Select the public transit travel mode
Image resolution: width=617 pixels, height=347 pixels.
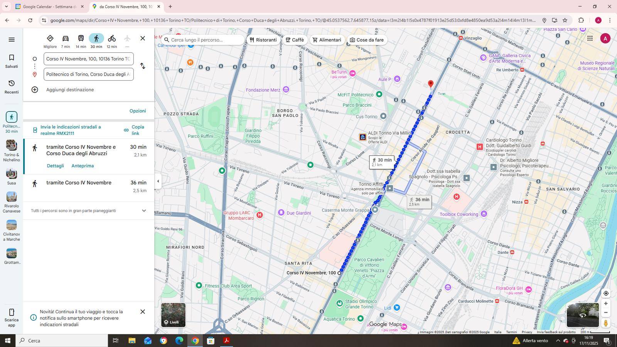coord(81,39)
